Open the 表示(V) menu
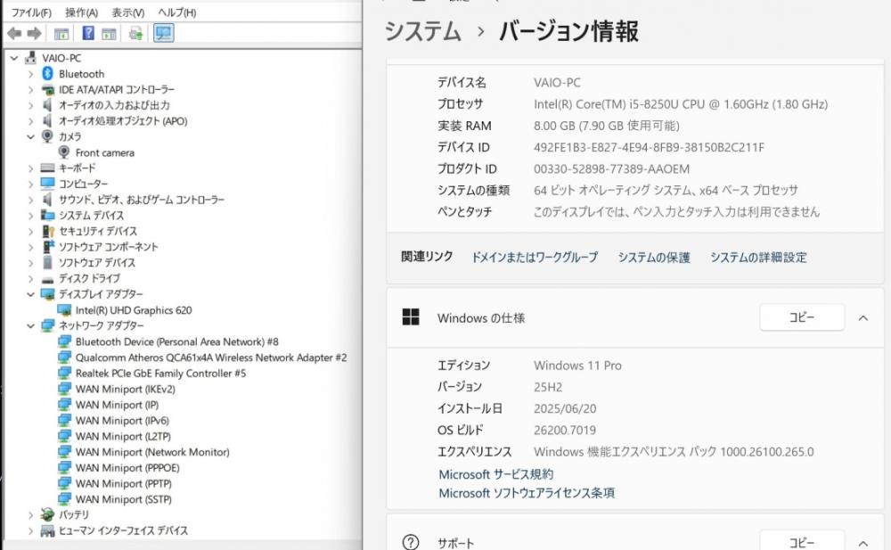Viewport: 891px width, 550px height. point(127,12)
